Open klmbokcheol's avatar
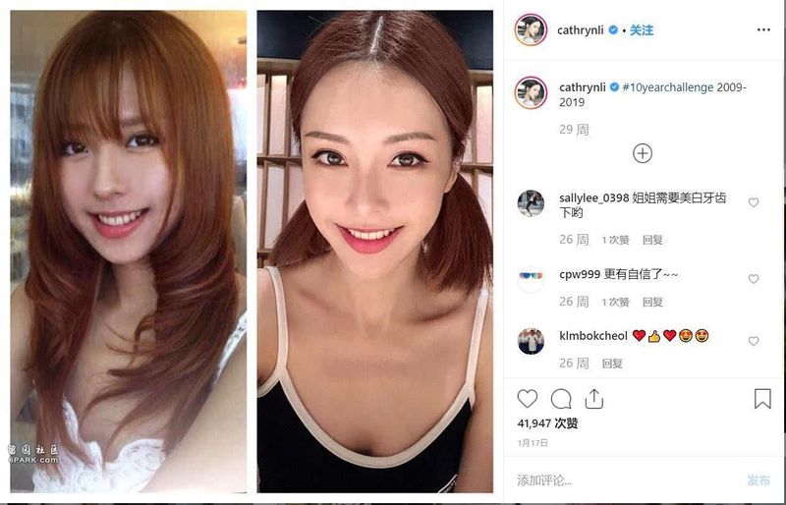 531,342
